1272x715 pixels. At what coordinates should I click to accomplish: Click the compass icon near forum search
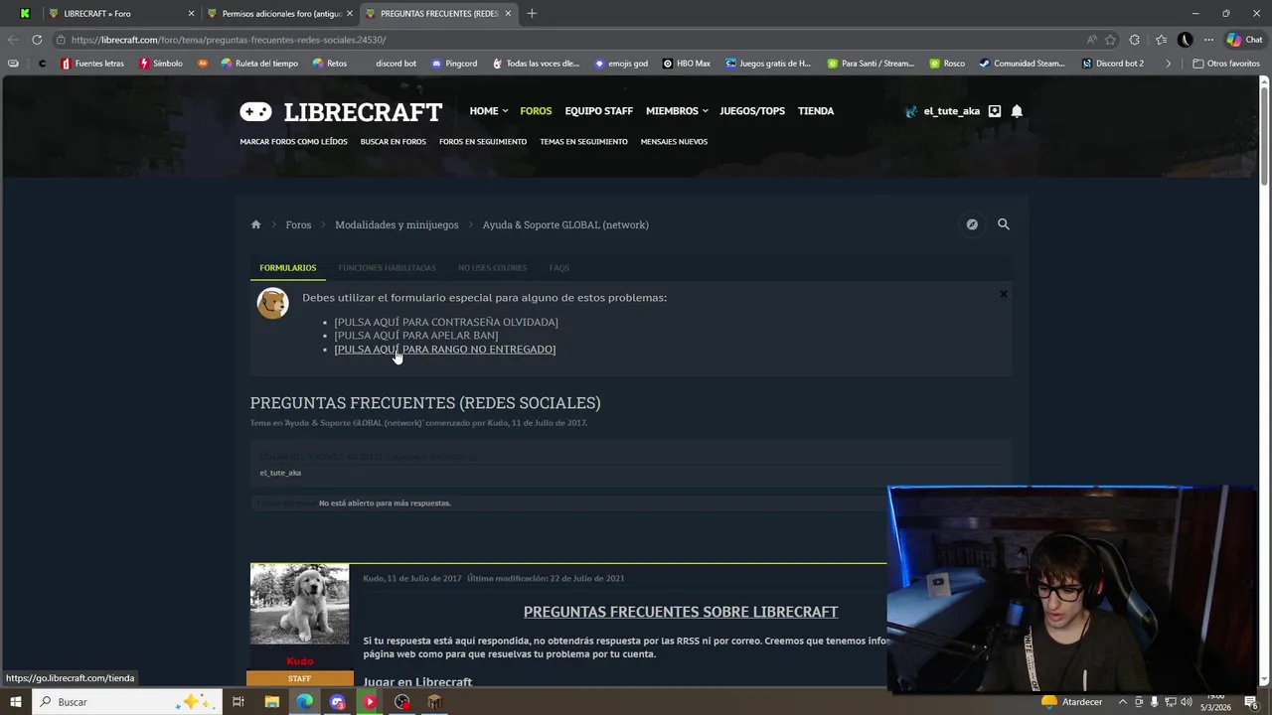coord(972,224)
